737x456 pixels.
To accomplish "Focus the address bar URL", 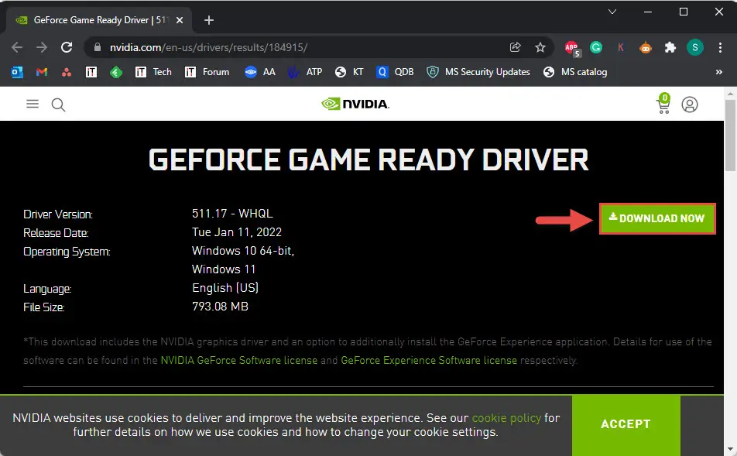I will (208, 47).
